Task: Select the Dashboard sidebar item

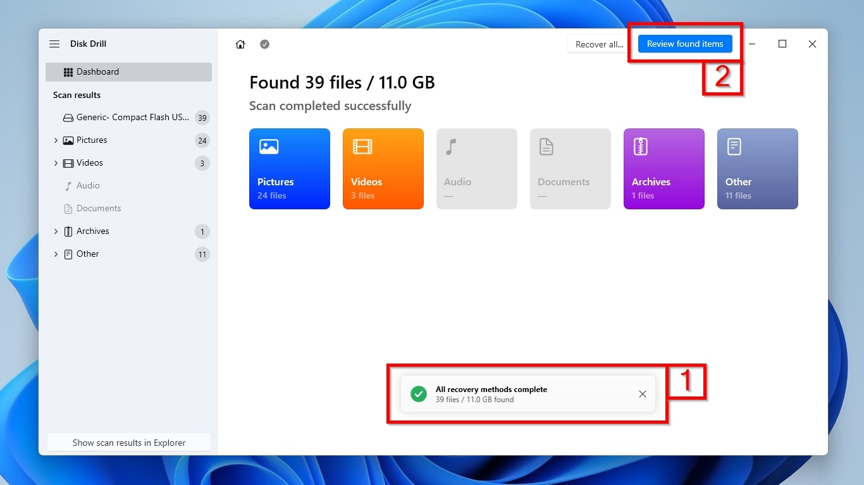Action: [x=128, y=72]
